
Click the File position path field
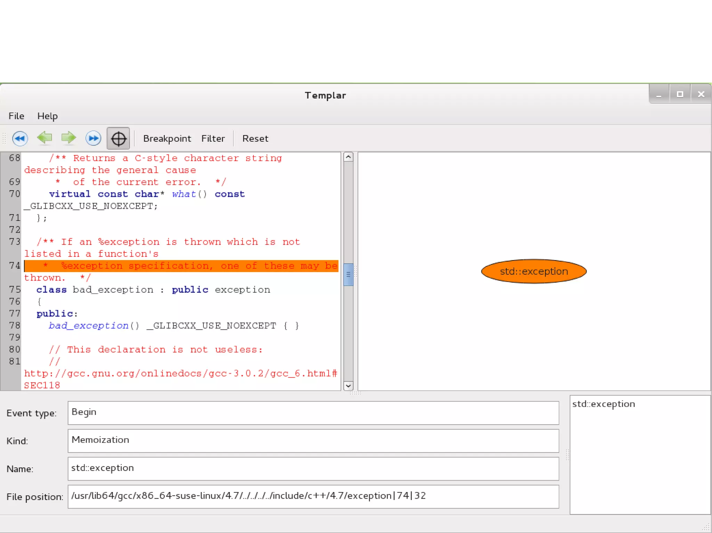tap(313, 496)
